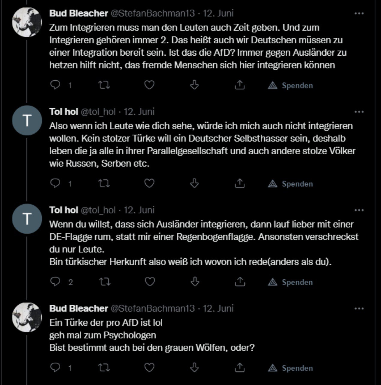Open three-dot menu on last tweet
This screenshot has height=385, width=381.
click(359, 309)
